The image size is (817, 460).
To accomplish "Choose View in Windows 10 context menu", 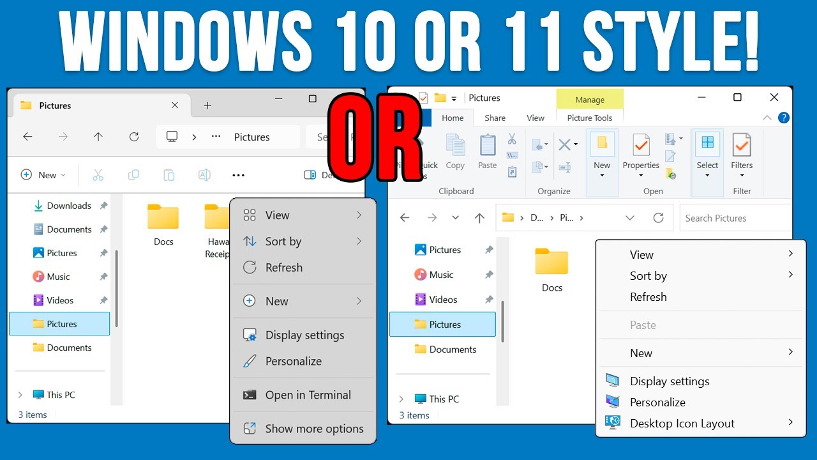I will [701, 254].
